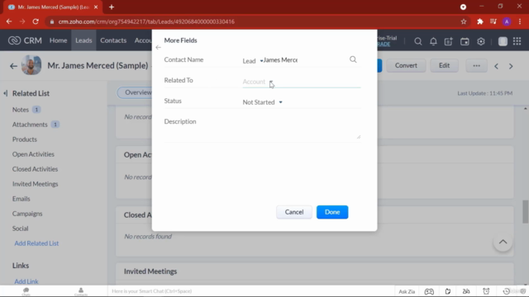Image resolution: width=529 pixels, height=297 pixels.
Task: Open the Contacts icon in bottom bar
Action: (x=81, y=291)
